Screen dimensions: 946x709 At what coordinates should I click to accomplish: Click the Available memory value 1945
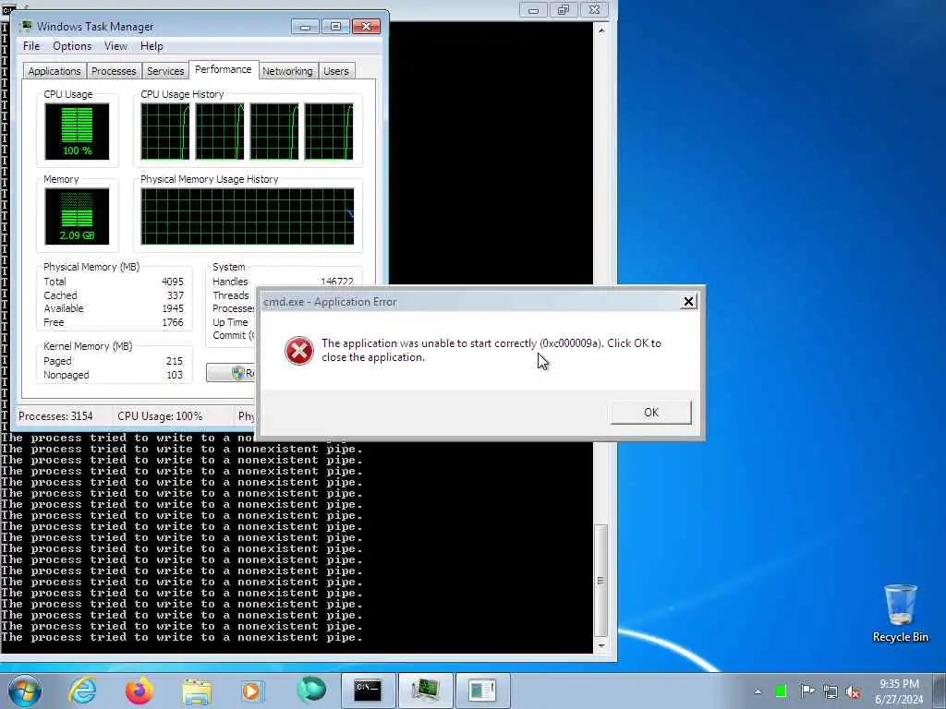point(173,308)
